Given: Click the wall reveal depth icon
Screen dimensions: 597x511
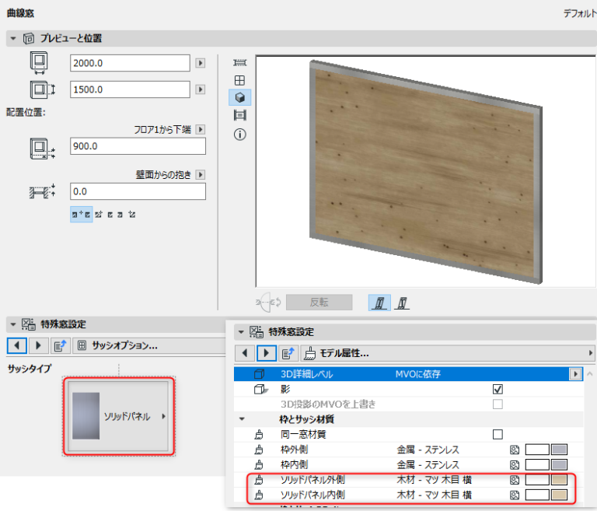Looking at the screenshot, I should 42,191.
